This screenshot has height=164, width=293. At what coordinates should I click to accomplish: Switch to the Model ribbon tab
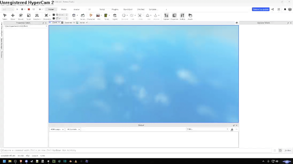pos(64,9)
